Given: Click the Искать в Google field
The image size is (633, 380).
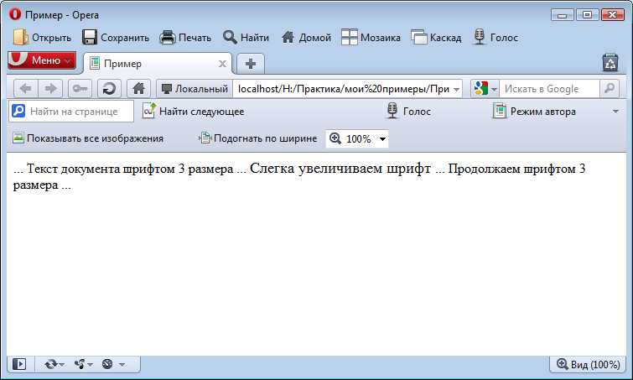Looking at the screenshot, I should (x=549, y=88).
